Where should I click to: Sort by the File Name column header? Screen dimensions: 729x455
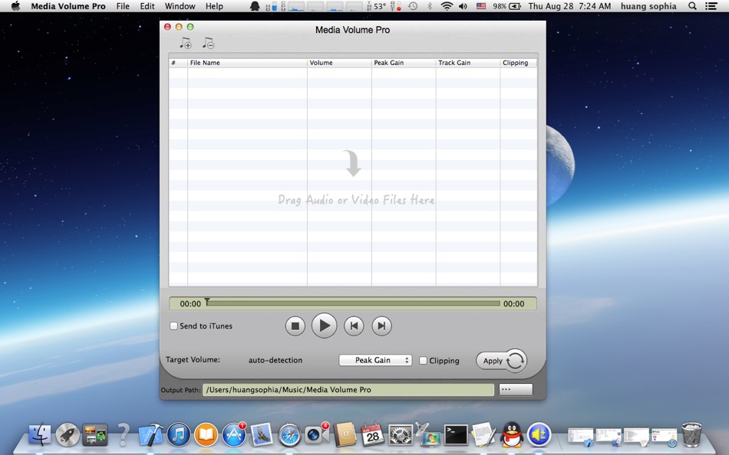pyautogui.click(x=247, y=63)
